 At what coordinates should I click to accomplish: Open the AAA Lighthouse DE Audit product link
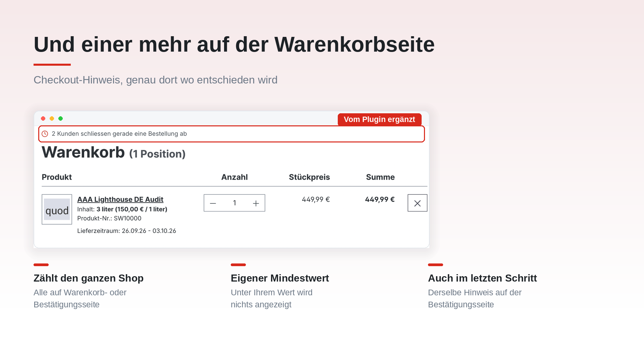pyautogui.click(x=120, y=199)
